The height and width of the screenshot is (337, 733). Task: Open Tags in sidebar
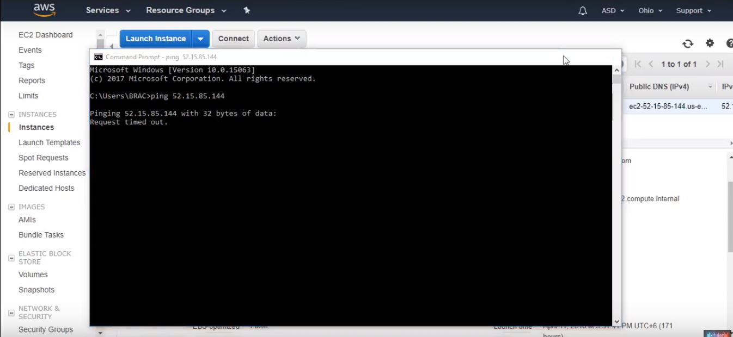pyautogui.click(x=26, y=65)
